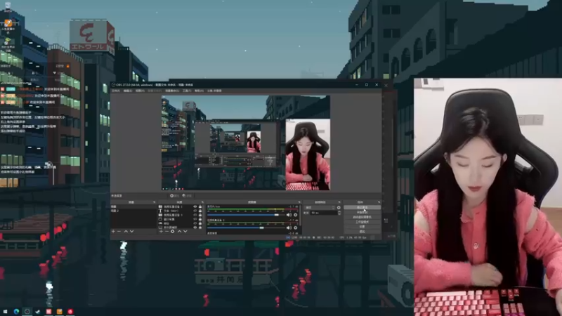Click the transition duration input field
The image size is (562, 316).
[324, 213]
